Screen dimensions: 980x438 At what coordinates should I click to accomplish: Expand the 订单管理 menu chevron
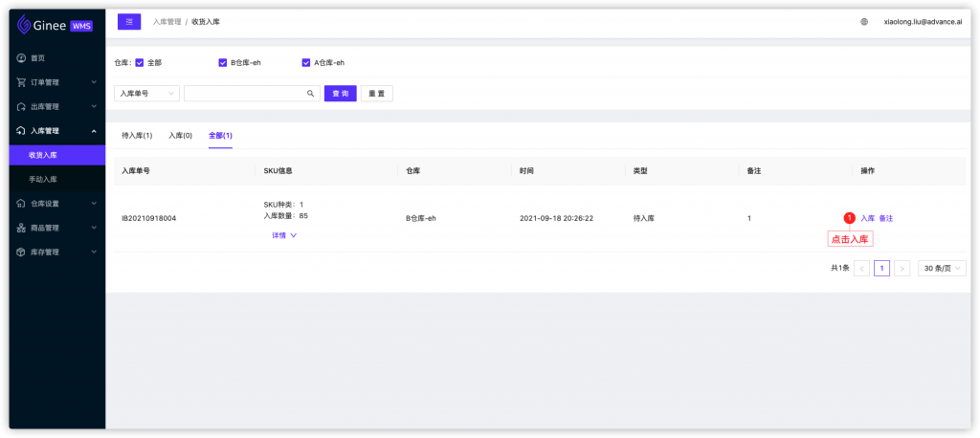(94, 82)
